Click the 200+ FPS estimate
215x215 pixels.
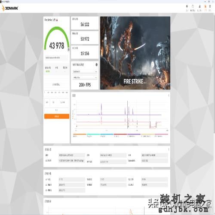[85, 85]
